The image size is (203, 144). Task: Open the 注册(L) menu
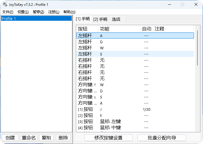coord(54,12)
